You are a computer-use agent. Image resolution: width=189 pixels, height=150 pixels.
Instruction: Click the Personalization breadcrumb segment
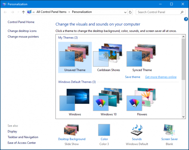(82, 12)
